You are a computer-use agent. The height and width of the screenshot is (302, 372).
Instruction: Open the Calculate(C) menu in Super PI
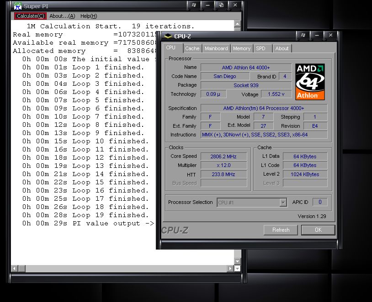coord(30,16)
